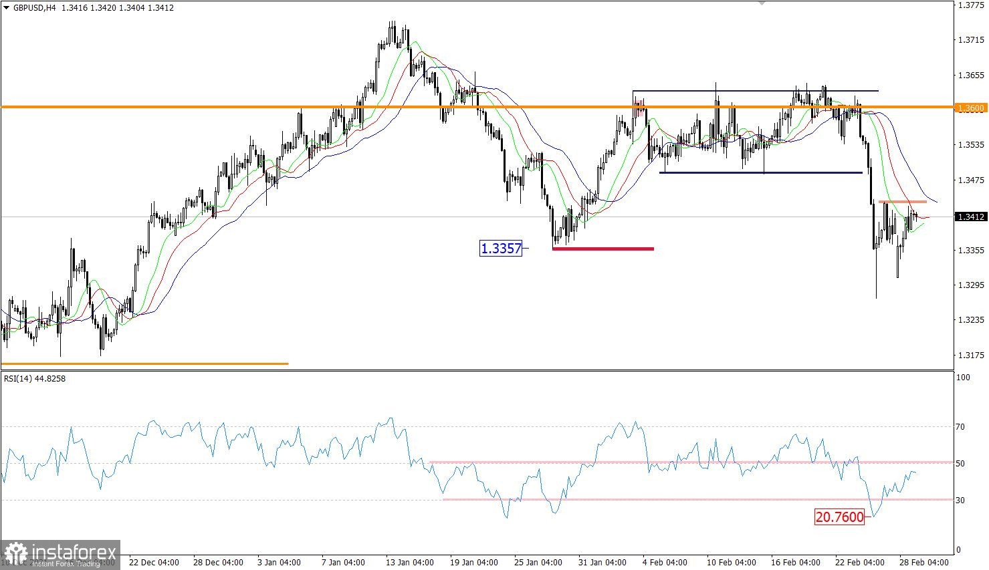The width and height of the screenshot is (989, 570).
Task: Select the red 20.7600 RSI label
Action: [x=839, y=517]
